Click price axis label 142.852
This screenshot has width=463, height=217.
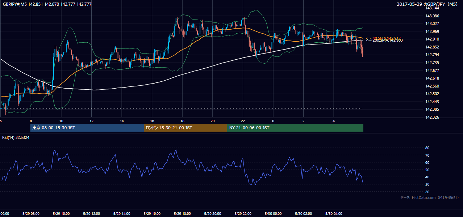pos(432,47)
